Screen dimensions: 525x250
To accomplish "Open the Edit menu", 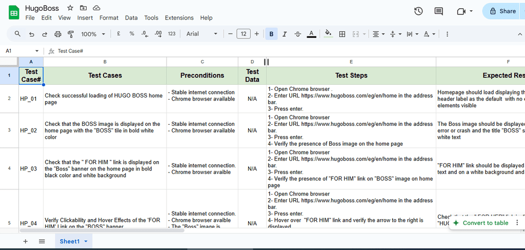I will click(47, 18).
